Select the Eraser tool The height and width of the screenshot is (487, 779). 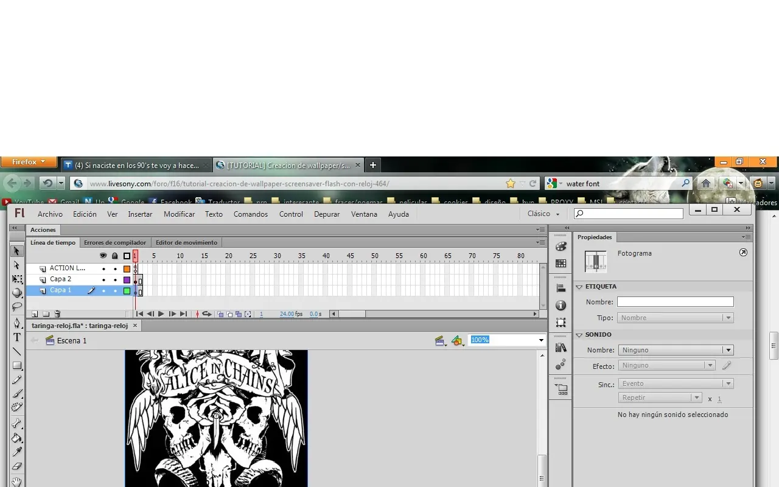[x=17, y=466]
